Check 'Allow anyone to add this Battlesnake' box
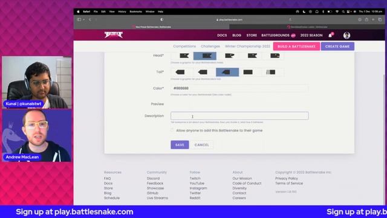This screenshot has width=387, height=218. point(172,130)
